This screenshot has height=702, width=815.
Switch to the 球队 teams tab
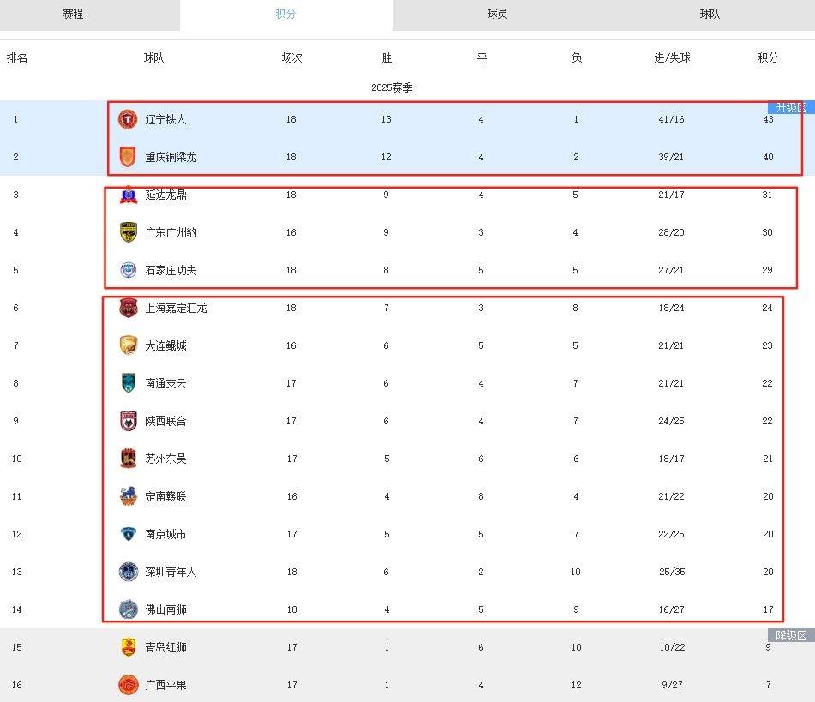coord(710,14)
